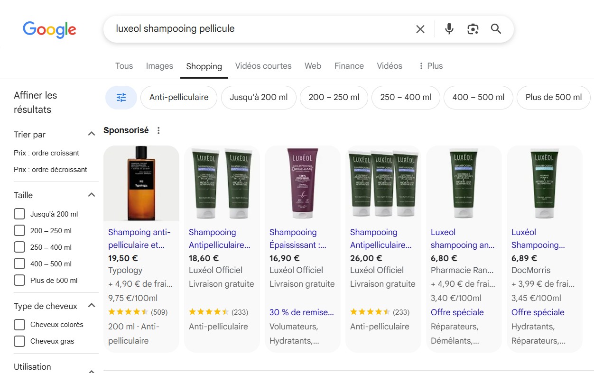This screenshot has width=594, height=373.
Task: Clear the search query with X icon
Action: 420,29
